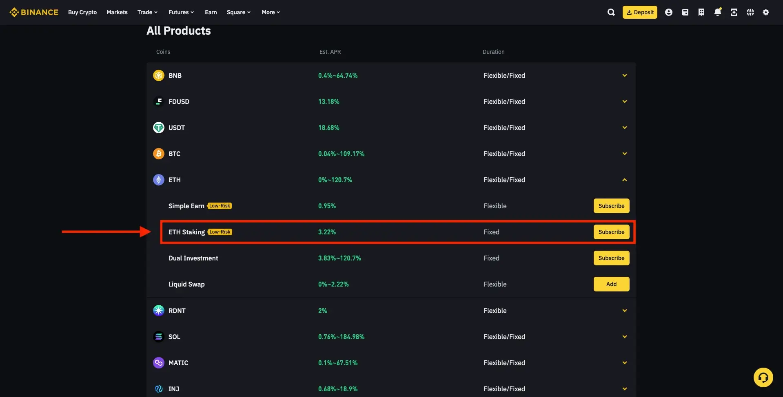783x397 pixels.
Task: Click RDNT APR value 2%
Action: click(323, 311)
